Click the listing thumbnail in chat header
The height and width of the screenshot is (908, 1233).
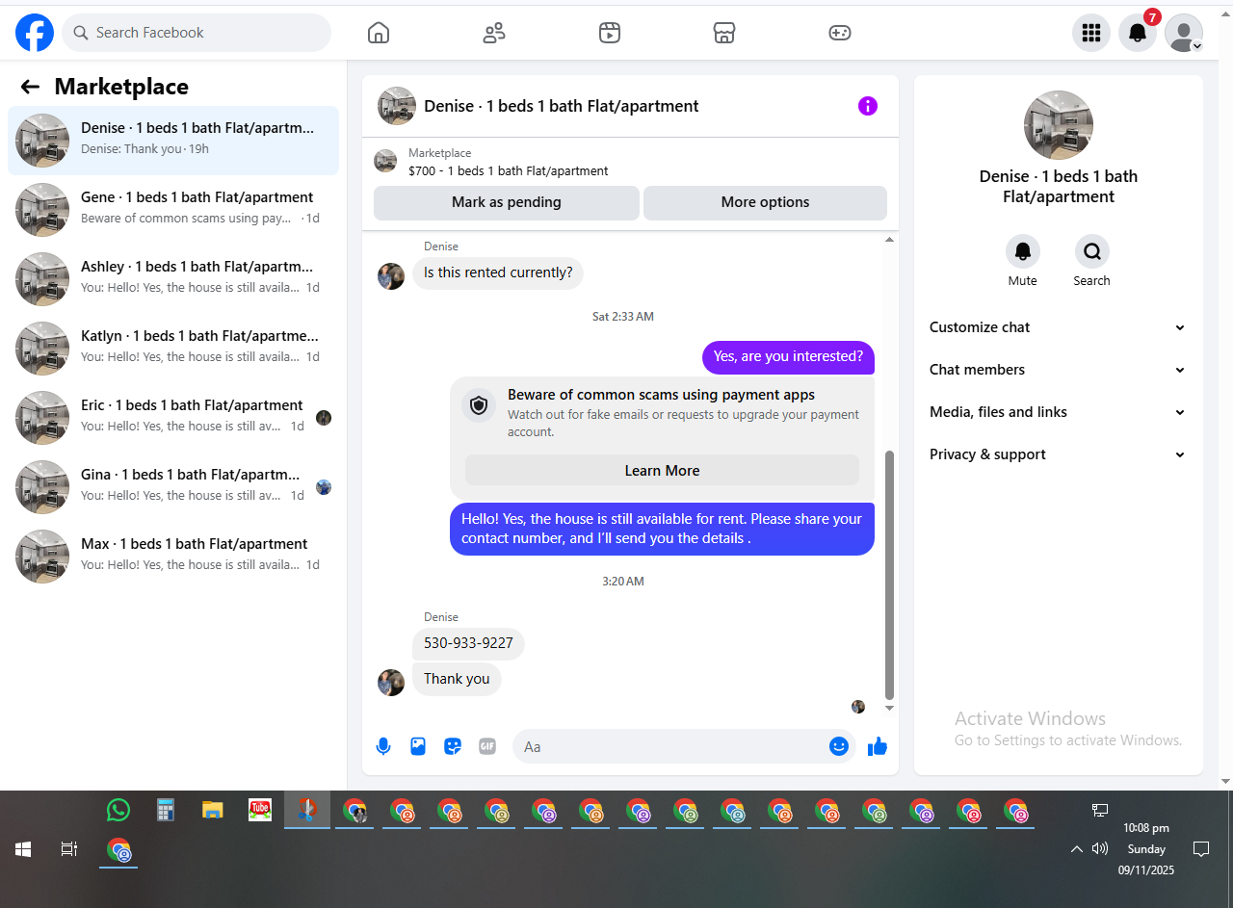click(x=397, y=106)
